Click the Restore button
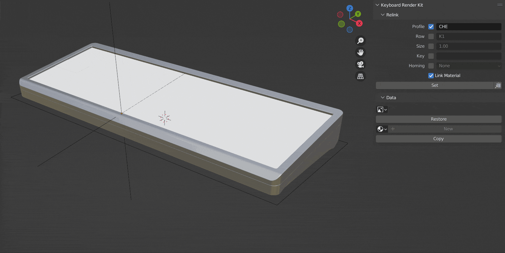The height and width of the screenshot is (253, 505). click(x=439, y=119)
